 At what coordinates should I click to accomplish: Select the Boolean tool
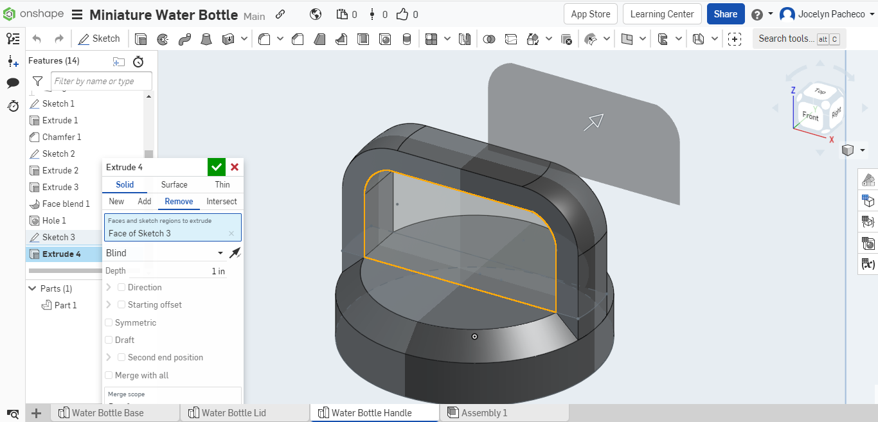[488, 39]
